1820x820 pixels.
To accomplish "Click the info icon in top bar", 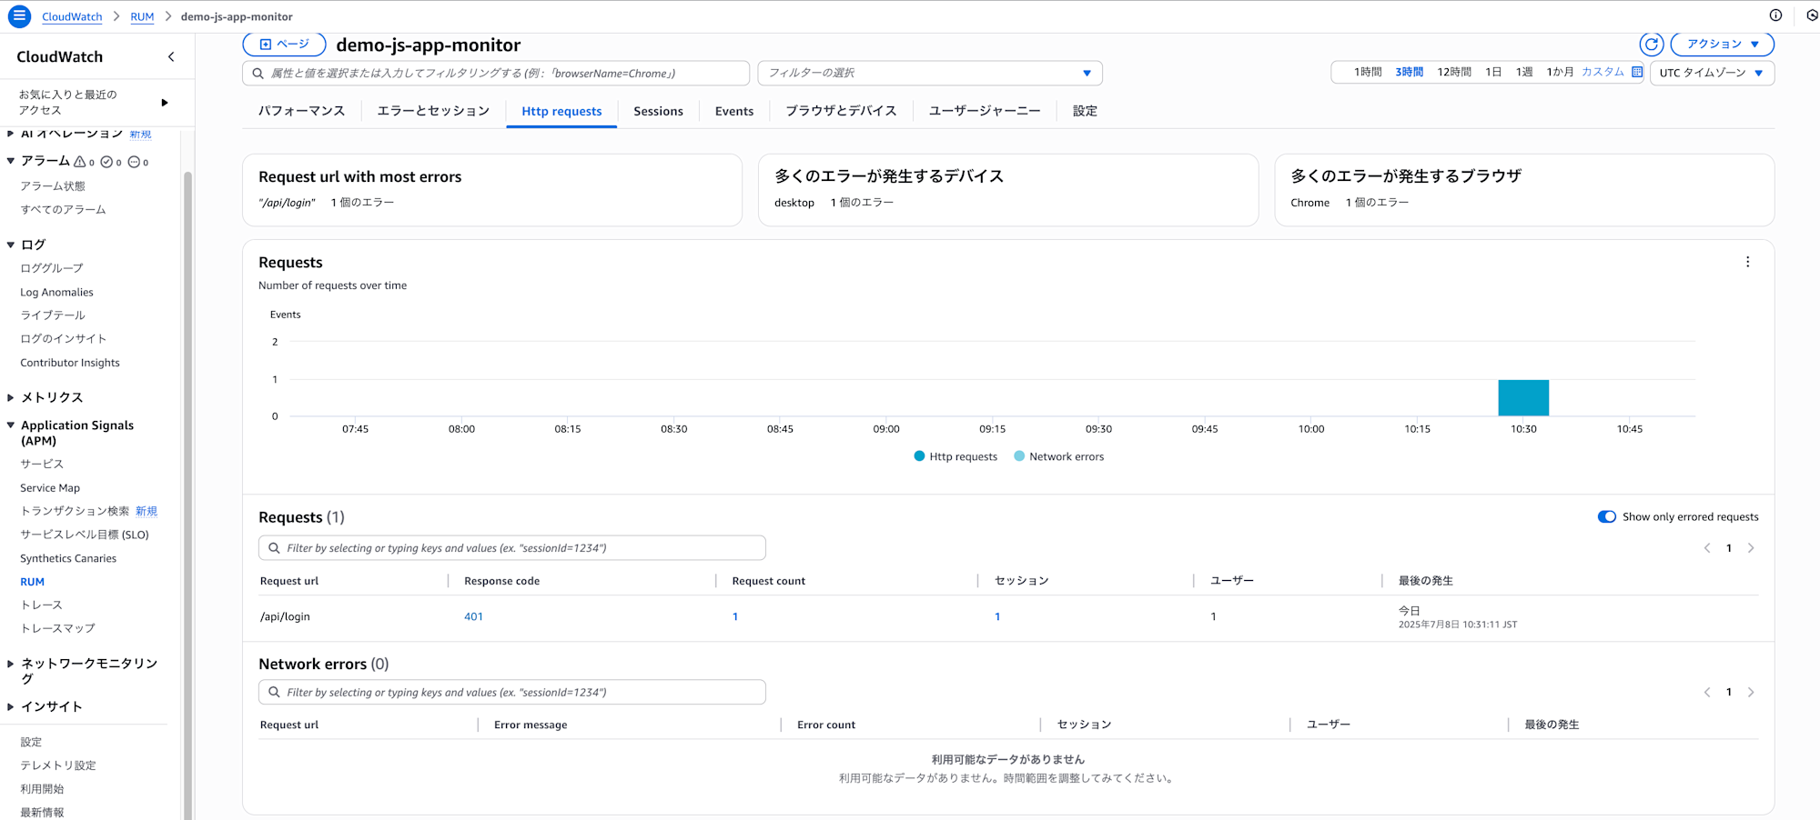I will [x=1775, y=15].
